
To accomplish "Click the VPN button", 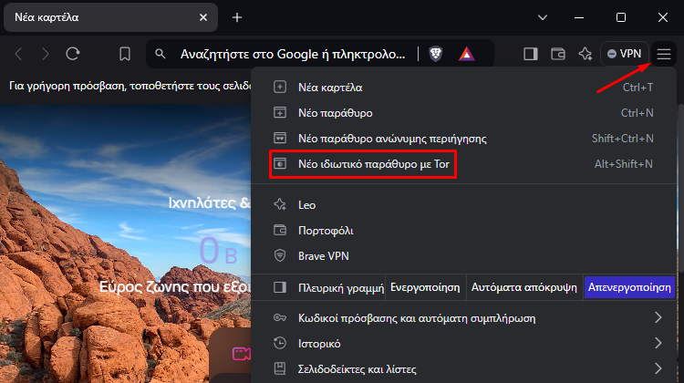I will [x=625, y=54].
